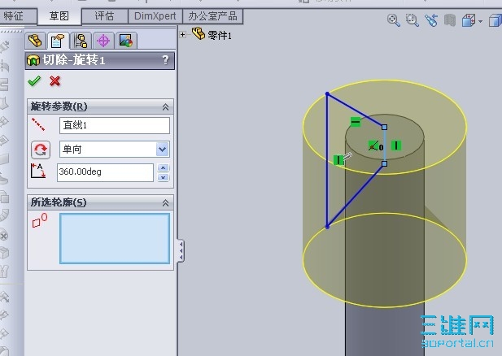Click the 零件1 label in flyout tree

coord(220,35)
